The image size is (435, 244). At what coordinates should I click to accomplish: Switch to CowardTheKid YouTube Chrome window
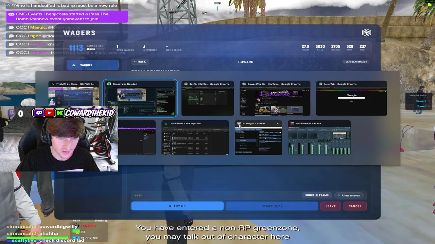pyautogui.click(x=275, y=98)
